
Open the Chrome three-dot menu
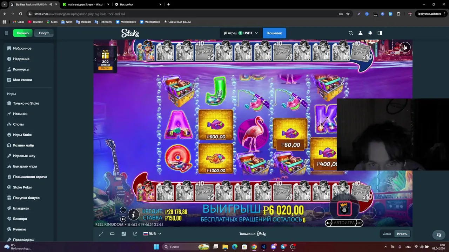point(444,14)
